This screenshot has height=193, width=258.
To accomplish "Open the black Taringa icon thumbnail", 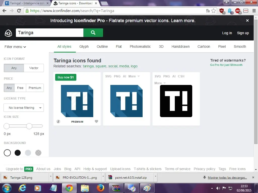I will (x=176, y=101).
